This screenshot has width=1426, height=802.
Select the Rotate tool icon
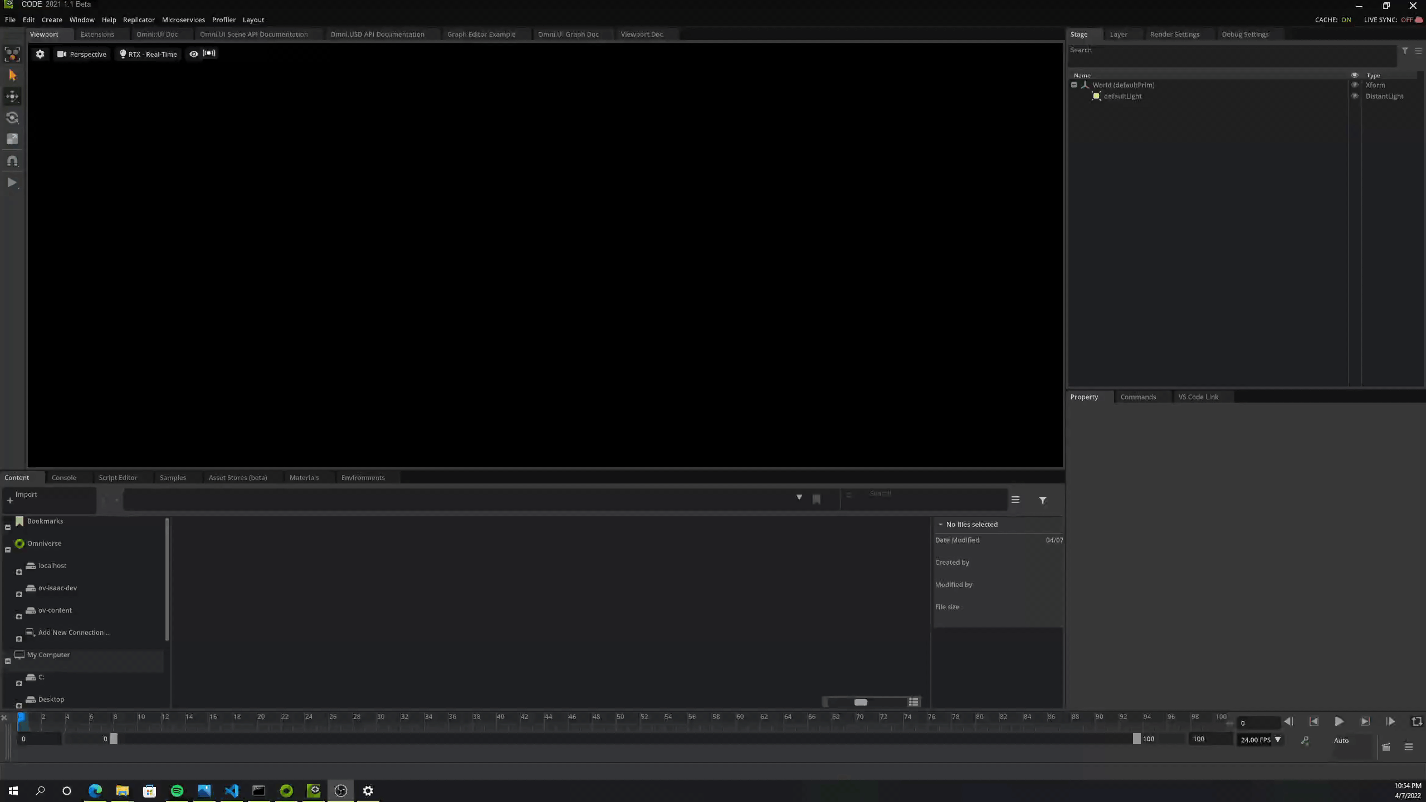12,118
